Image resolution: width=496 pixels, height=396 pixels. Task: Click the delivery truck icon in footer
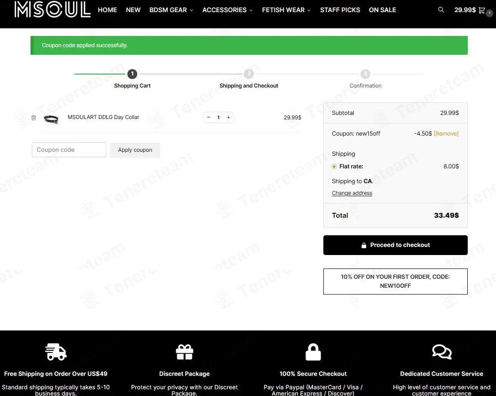pos(56,352)
